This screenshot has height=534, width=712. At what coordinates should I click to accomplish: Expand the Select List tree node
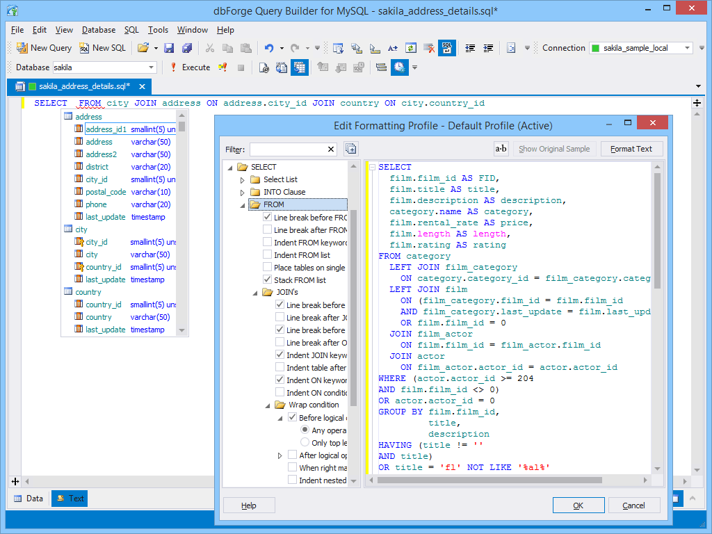coord(243,180)
